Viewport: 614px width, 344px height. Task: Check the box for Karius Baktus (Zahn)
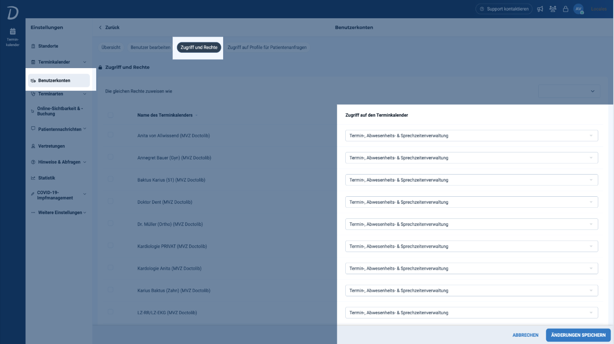(x=111, y=290)
